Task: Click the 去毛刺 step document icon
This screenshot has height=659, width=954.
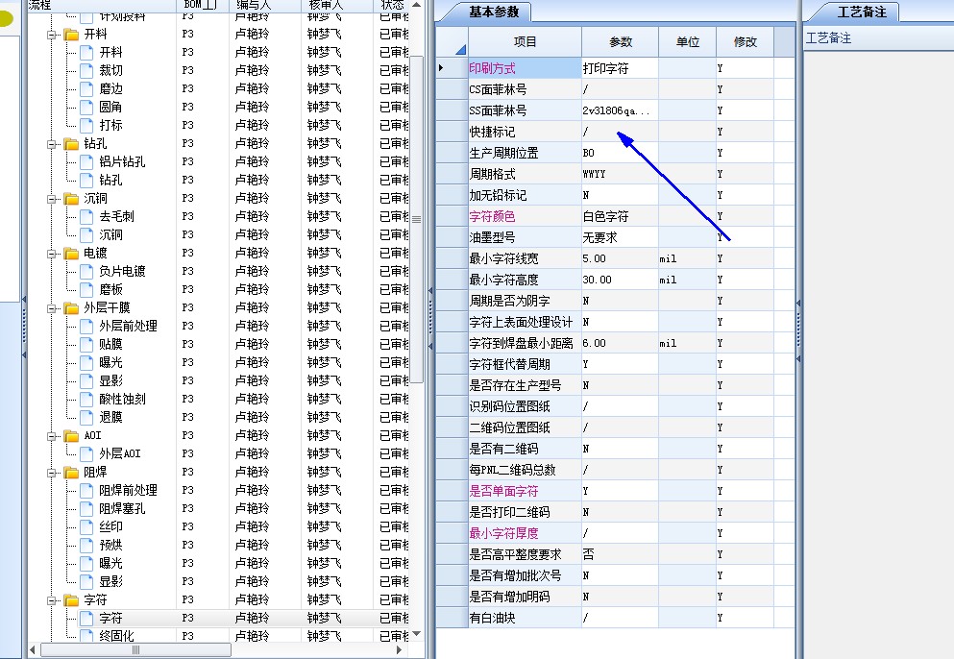Action: click(x=87, y=216)
